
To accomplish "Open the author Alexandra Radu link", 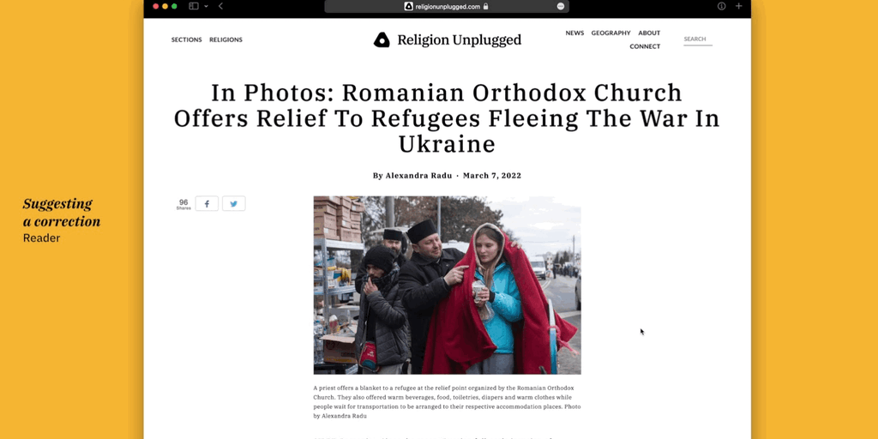I will (x=418, y=176).
